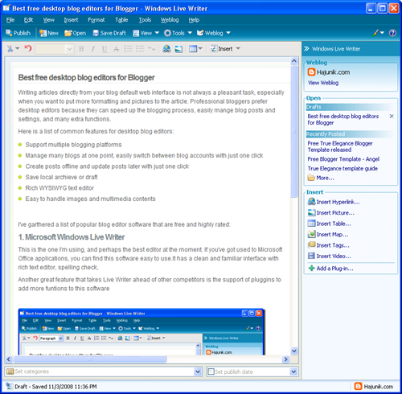Open 'True Elegance template guide' post
402x394 pixels.
pyautogui.click(x=343, y=168)
